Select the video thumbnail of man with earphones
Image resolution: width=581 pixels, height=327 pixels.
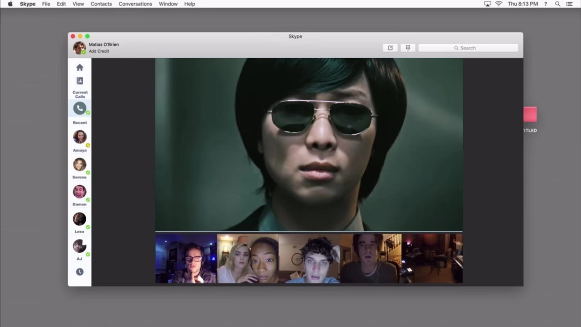[371, 258]
